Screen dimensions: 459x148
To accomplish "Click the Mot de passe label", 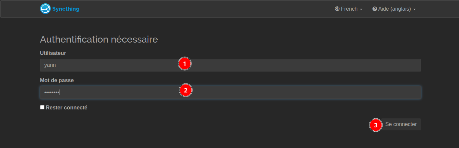I will [x=57, y=80].
